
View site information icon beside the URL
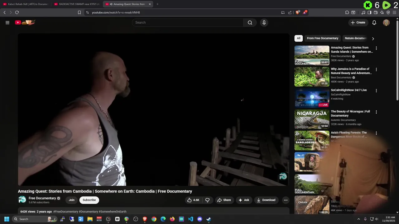click(x=87, y=12)
